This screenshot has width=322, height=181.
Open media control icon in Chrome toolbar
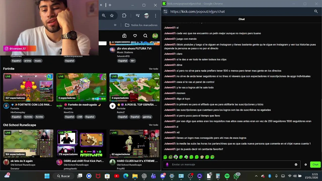coord(138,16)
